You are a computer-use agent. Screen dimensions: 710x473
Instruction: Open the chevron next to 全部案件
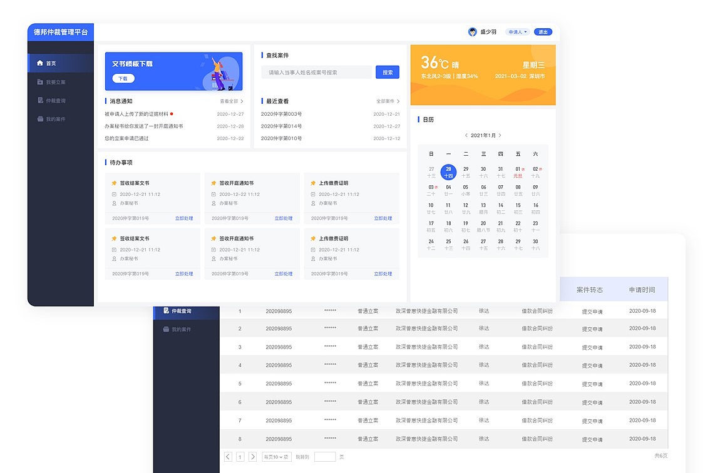pos(398,101)
